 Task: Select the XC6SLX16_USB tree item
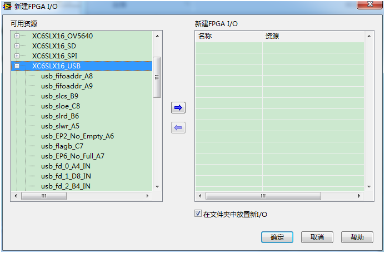click(x=56, y=66)
